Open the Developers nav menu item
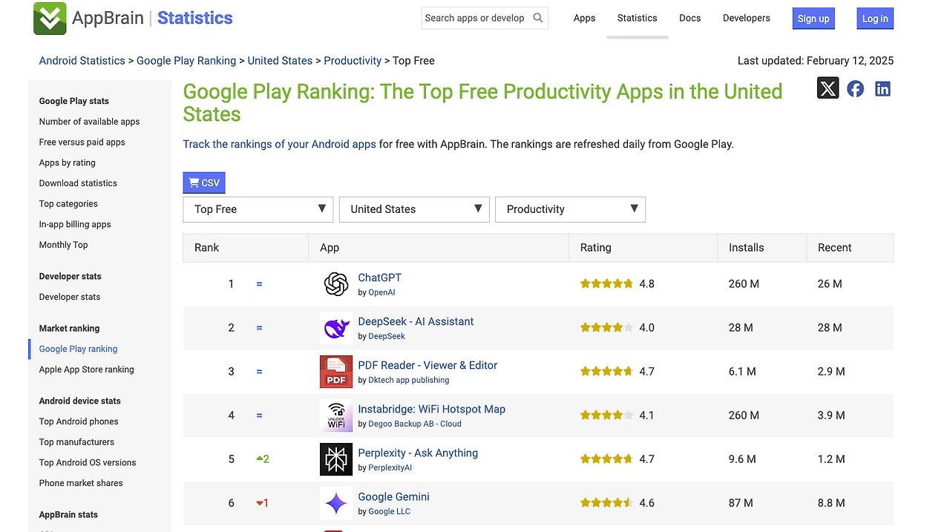 (746, 18)
